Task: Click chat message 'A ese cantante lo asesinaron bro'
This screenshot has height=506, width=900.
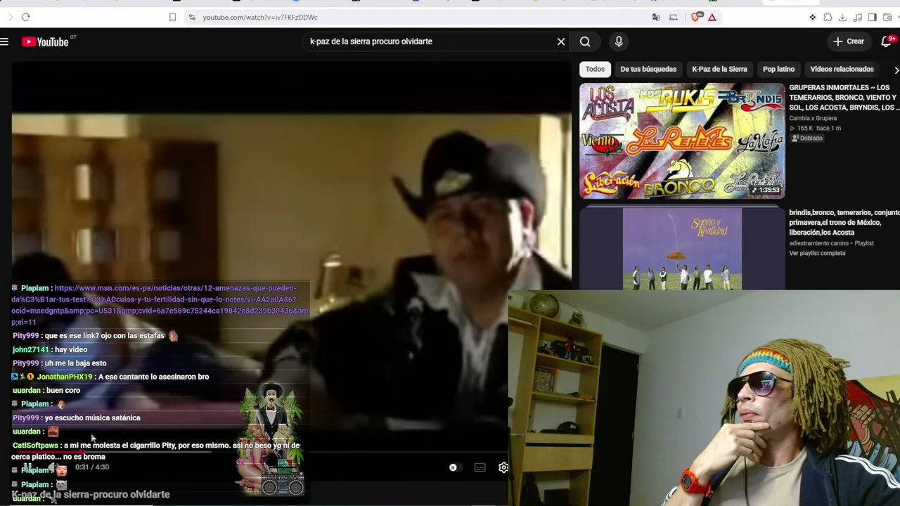Action: (153, 377)
